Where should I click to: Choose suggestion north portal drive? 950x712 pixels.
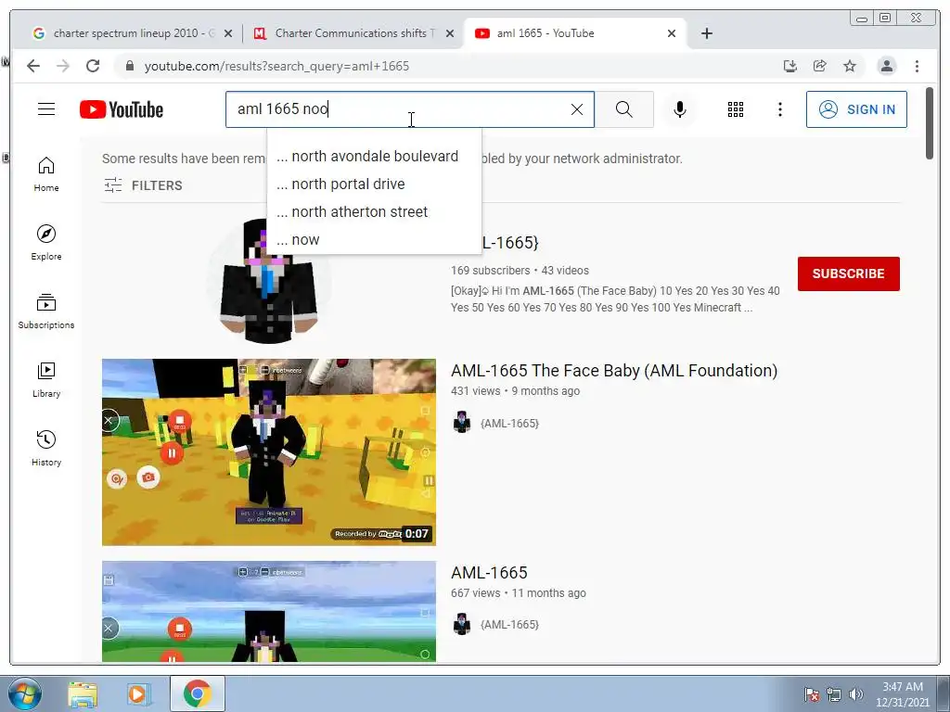(374, 184)
